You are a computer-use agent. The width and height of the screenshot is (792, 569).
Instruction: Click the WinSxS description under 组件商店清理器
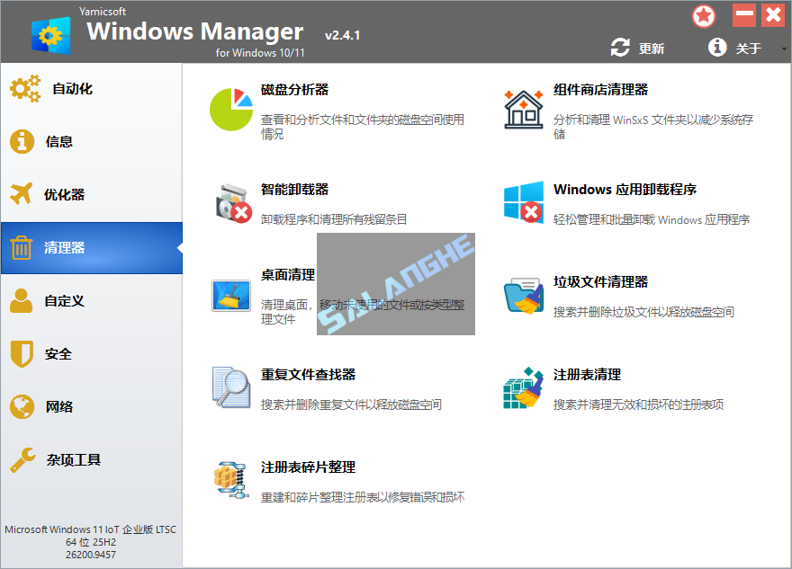pyautogui.click(x=653, y=127)
